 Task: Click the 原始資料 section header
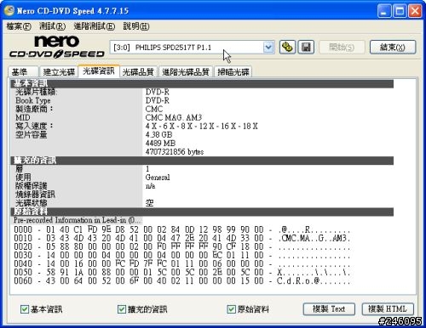202,212
